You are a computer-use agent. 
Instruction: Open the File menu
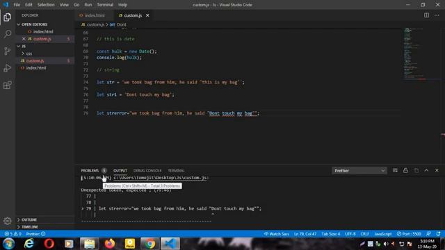click(17, 5)
